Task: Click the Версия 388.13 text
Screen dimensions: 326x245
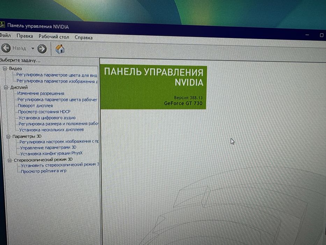Action: click(x=188, y=98)
